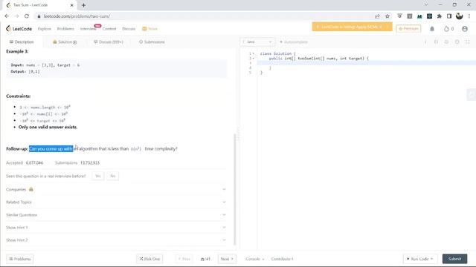Reload the page
The width and height of the screenshot is (476, 267).
[x=27, y=16]
